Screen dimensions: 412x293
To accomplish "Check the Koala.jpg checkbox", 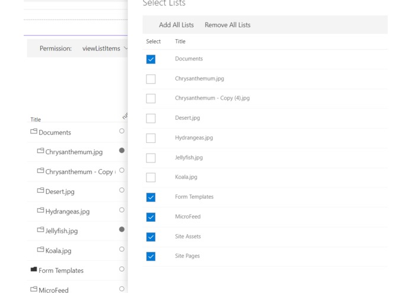I will coord(151,177).
